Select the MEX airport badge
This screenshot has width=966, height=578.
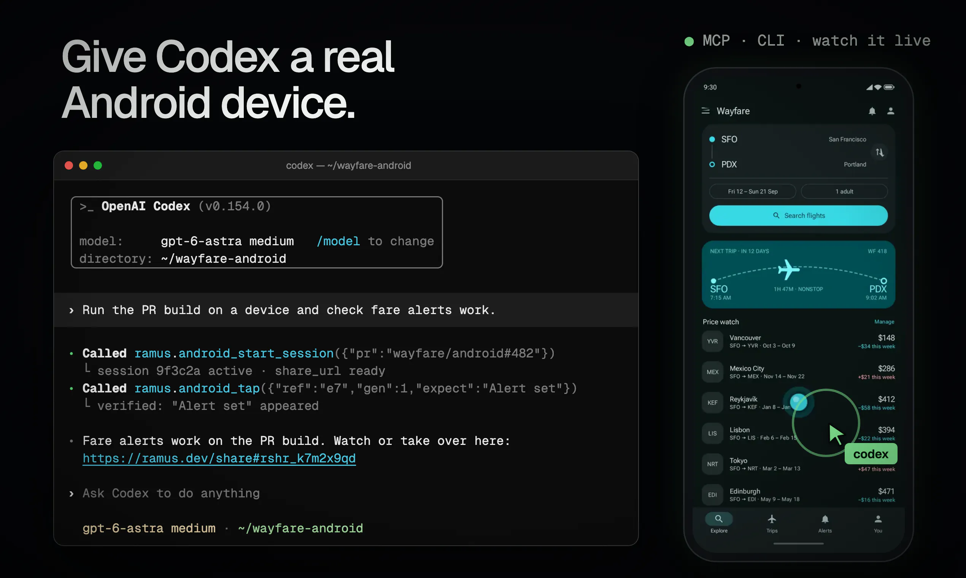[712, 372]
